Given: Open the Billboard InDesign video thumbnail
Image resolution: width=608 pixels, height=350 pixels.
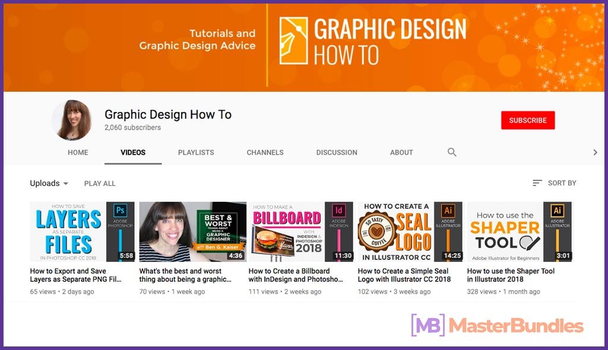Looking at the screenshot, I should pos(301,232).
